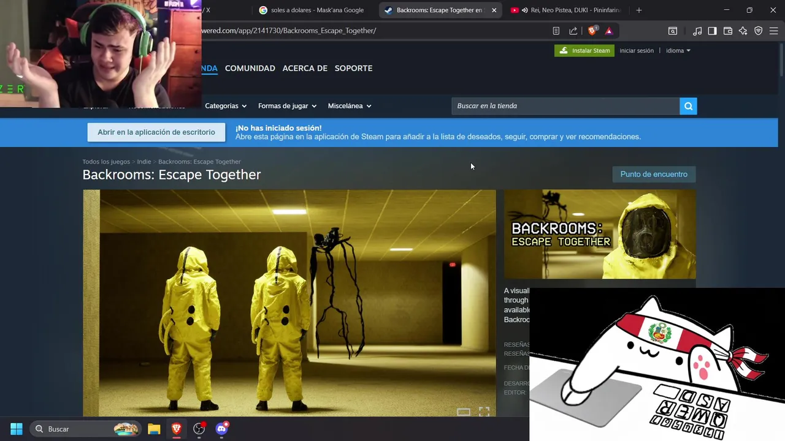785x441 pixels.
Task: Click the iniciar sesión link
Action: [x=637, y=50]
